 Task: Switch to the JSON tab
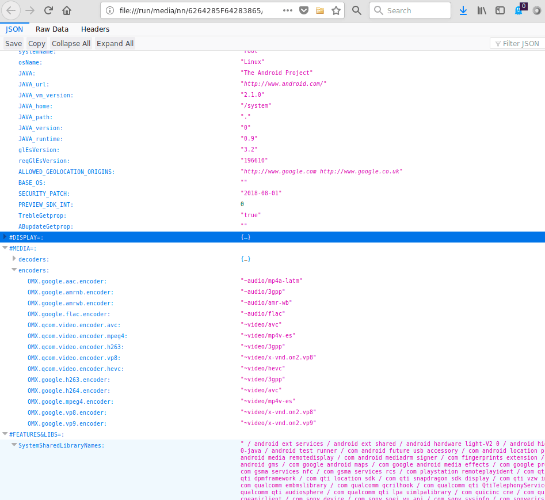click(x=14, y=29)
